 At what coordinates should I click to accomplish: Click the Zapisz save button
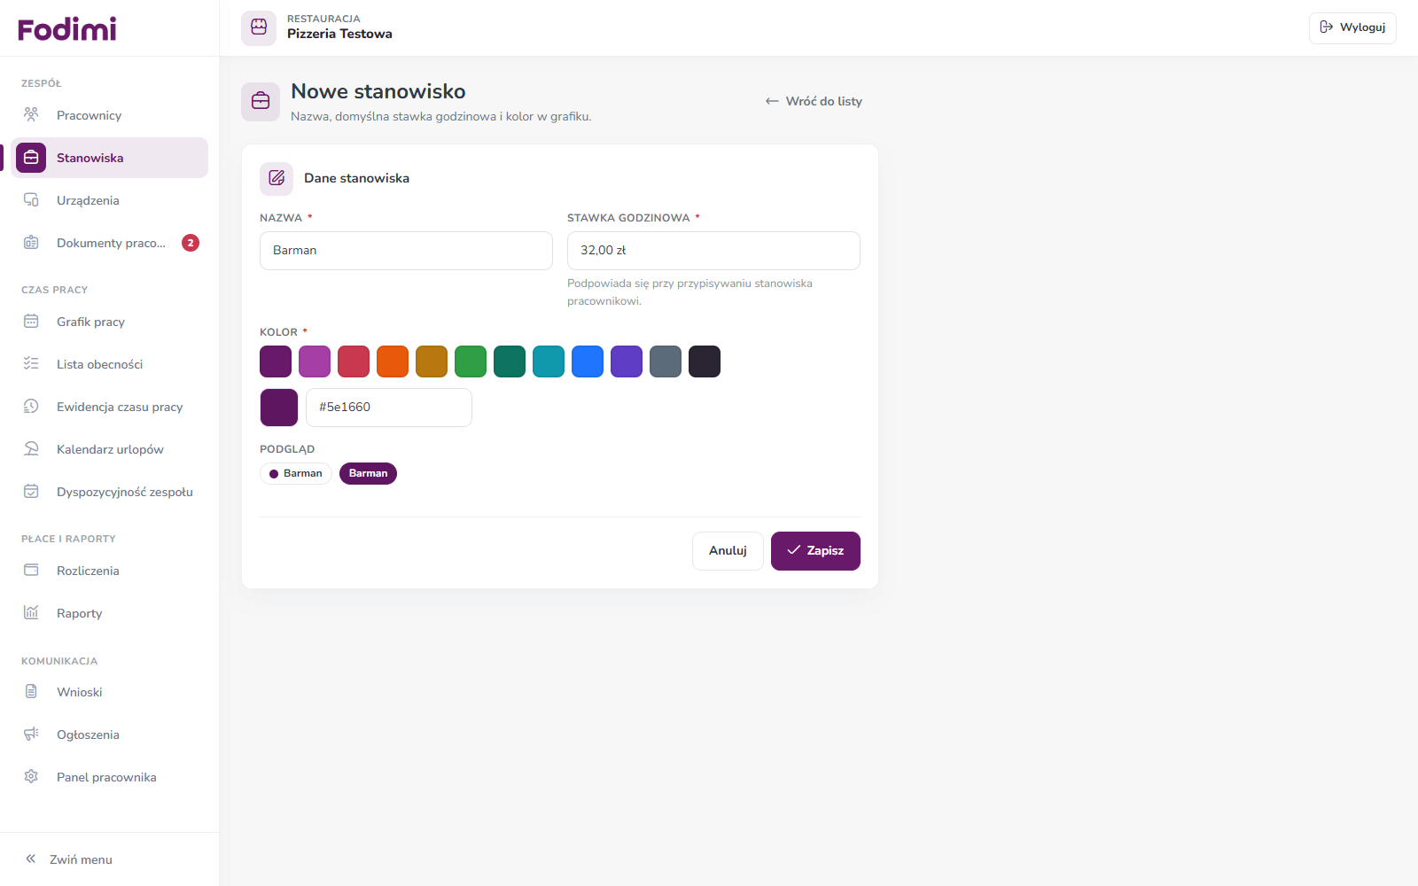pyautogui.click(x=815, y=551)
